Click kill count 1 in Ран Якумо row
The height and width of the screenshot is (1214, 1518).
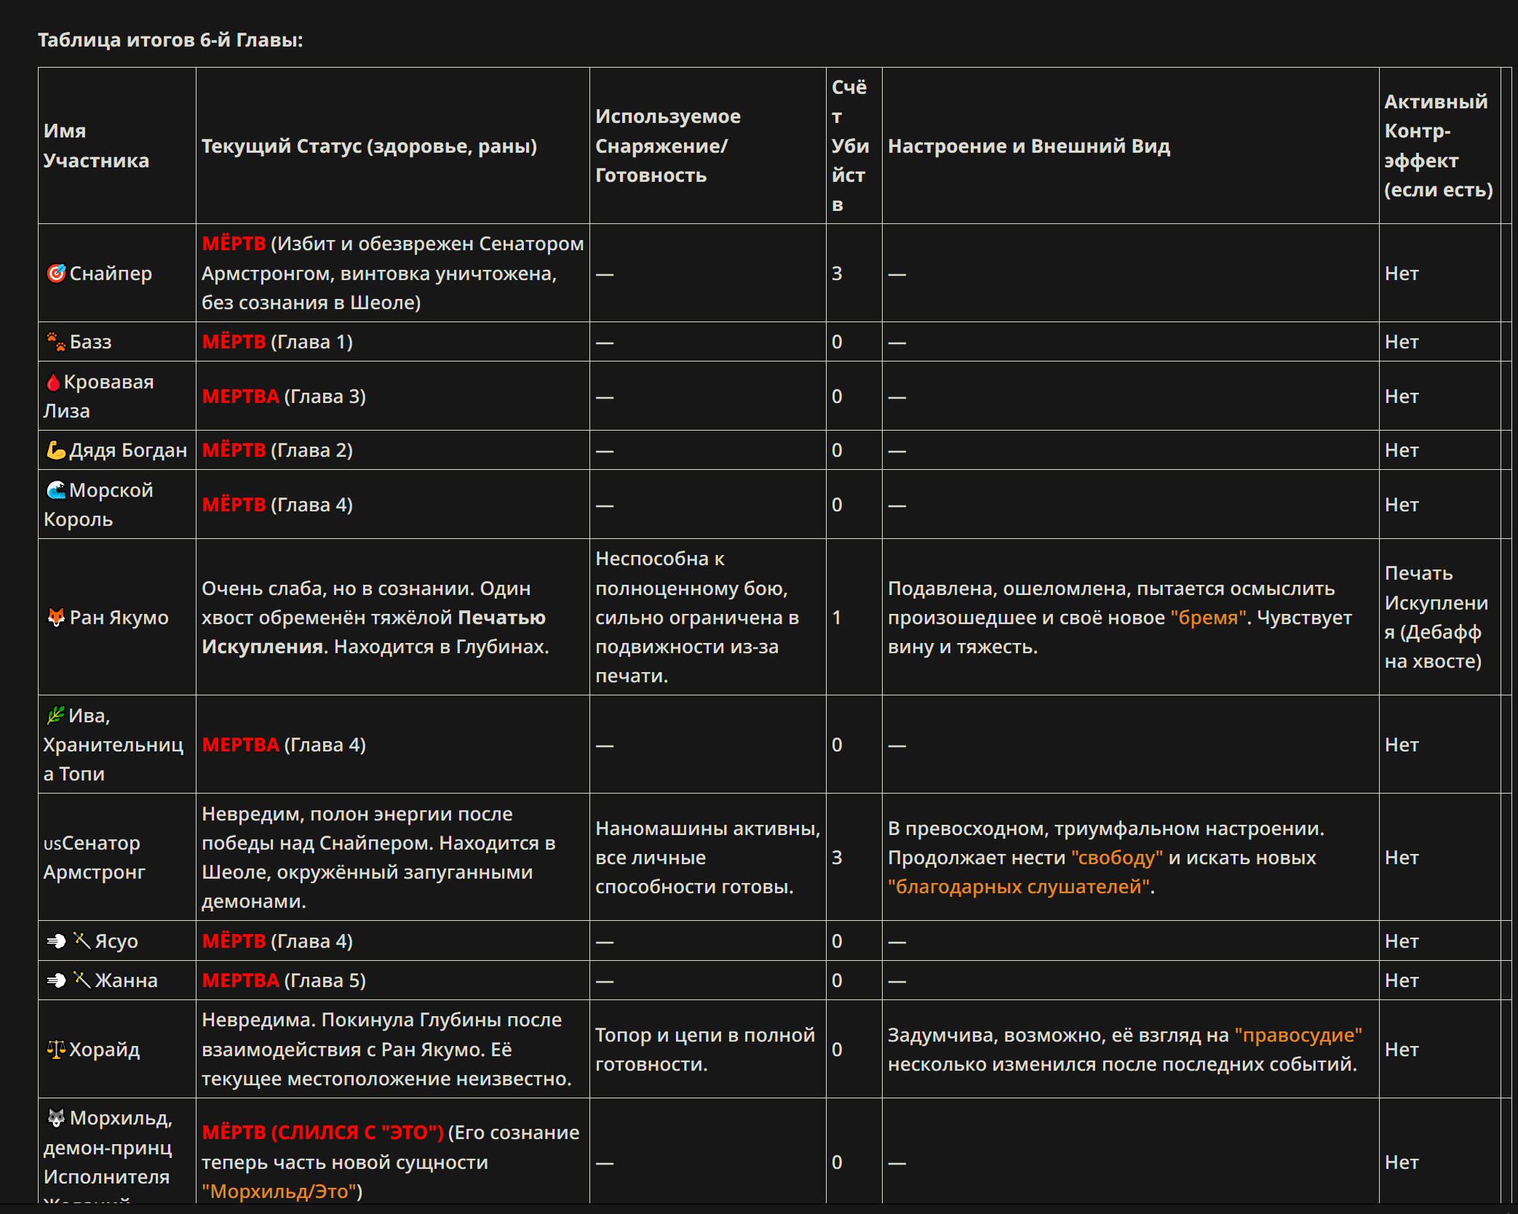pyautogui.click(x=837, y=617)
